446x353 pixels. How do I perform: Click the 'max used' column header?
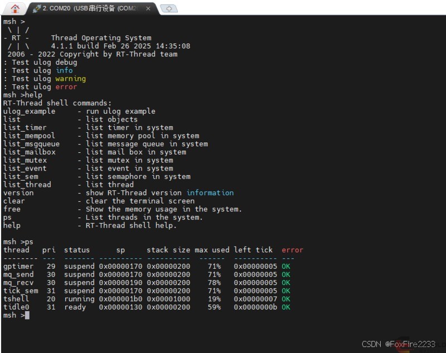(212, 250)
